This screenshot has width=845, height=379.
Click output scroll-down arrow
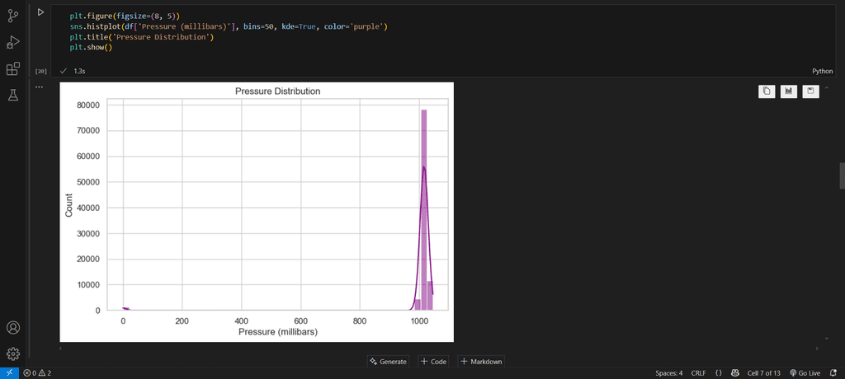[827, 339]
